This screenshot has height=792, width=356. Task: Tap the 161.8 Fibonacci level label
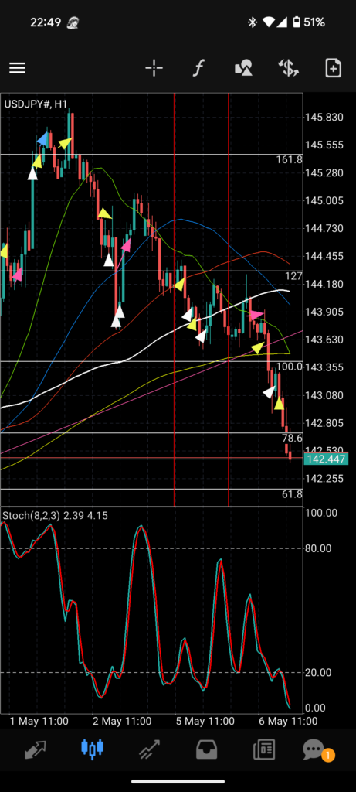click(x=289, y=159)
